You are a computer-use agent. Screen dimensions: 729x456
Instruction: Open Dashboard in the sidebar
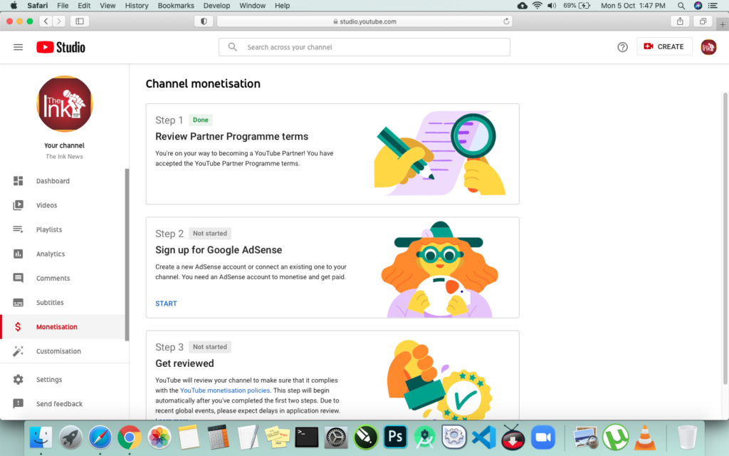click(x=63, y=181)
